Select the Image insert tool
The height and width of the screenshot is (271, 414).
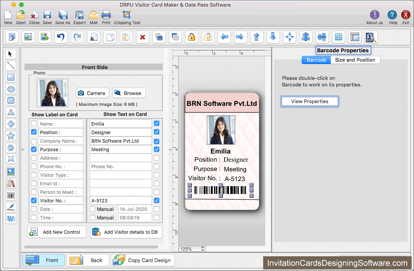(x=10, y=172)
